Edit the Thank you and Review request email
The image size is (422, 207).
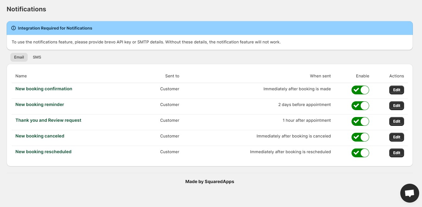click(x=397, y=121)
